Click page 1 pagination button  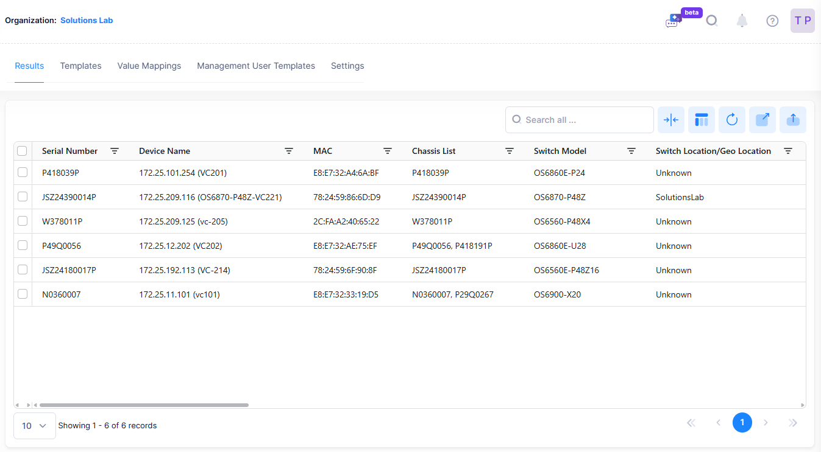tap(742, 423)
